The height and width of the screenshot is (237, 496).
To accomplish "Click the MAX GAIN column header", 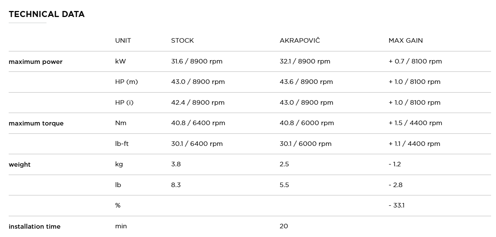I will pyautogui.click(x=405, y=40).
